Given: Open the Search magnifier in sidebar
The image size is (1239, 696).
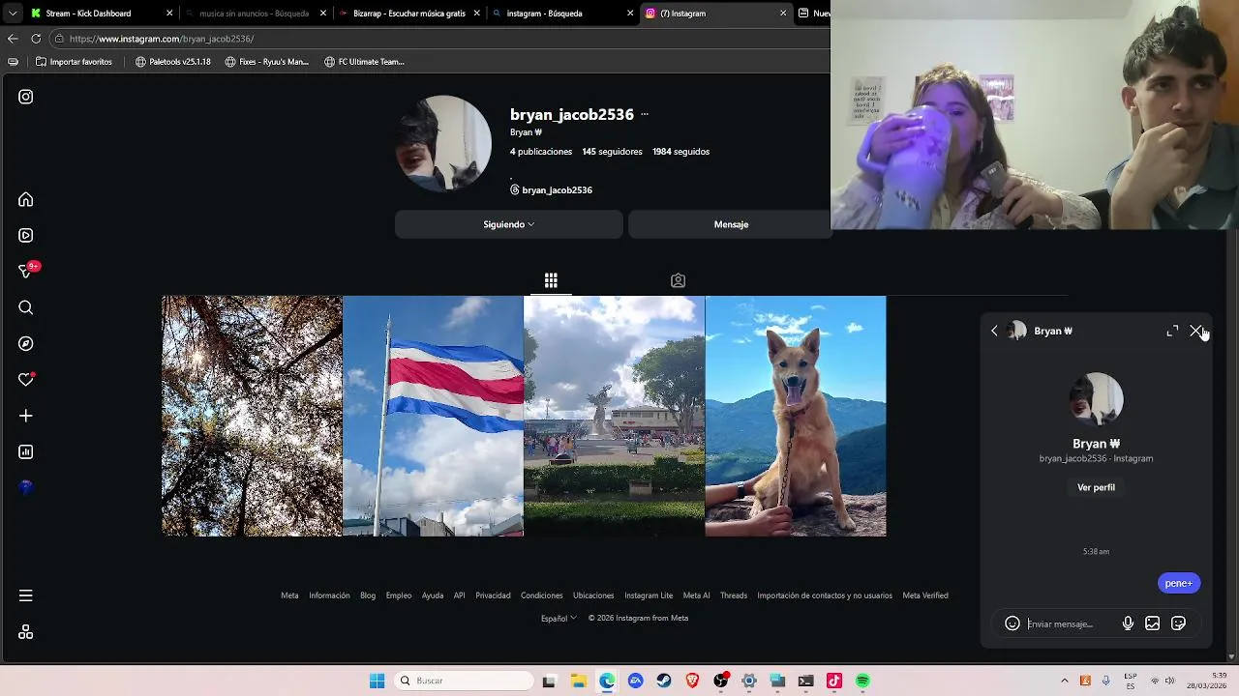Looking at the screenshot, I should tap(26, 307).
